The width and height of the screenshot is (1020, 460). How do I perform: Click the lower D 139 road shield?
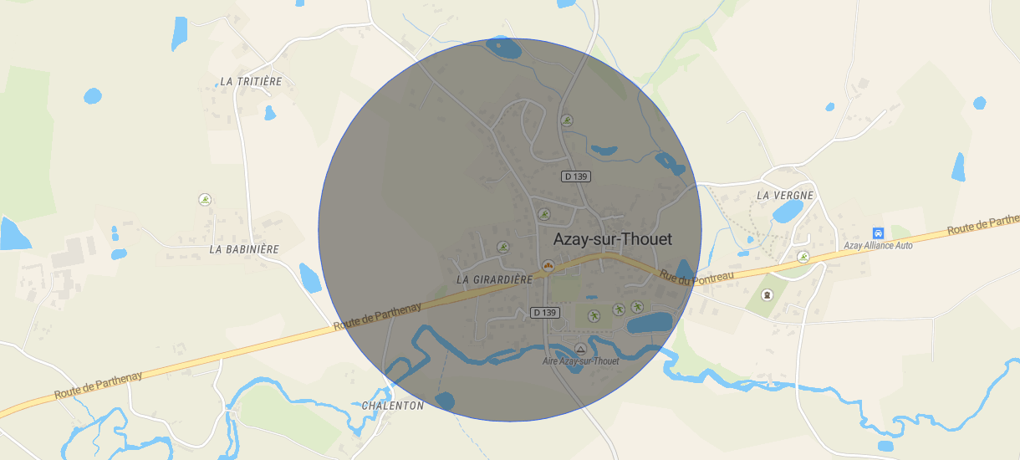(544, 313)
